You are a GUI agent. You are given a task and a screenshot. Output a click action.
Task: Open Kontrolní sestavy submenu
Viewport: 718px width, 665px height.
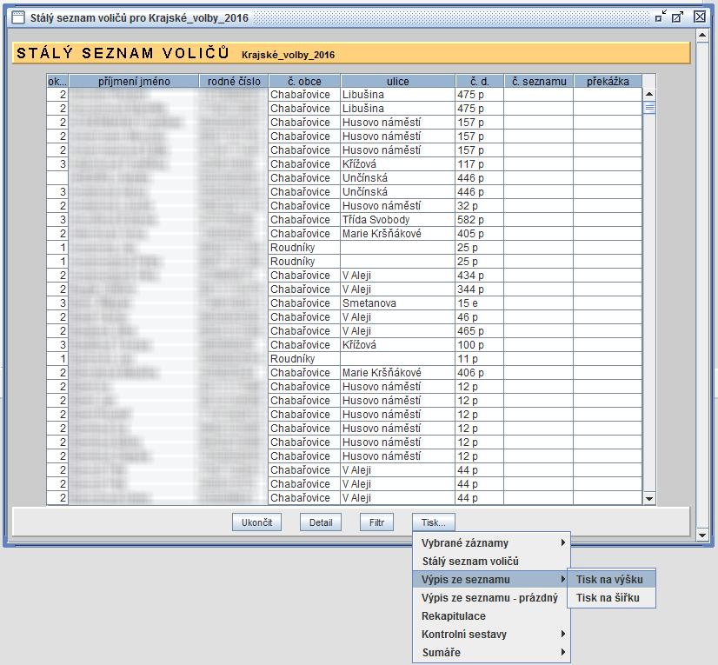click(x=491, y=635)
